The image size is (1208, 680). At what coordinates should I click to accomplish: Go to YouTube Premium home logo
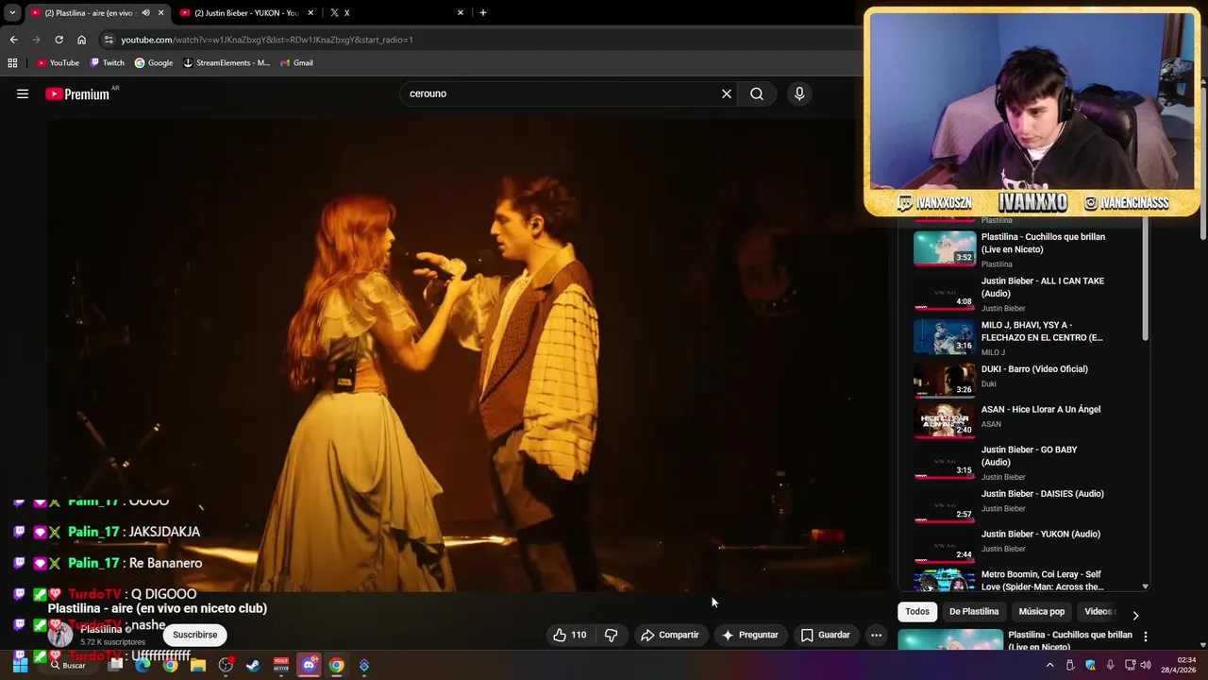click(77, 93)
